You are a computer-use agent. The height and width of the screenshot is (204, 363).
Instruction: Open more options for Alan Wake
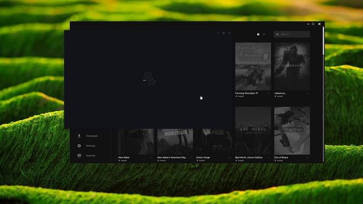click(151, 158)
